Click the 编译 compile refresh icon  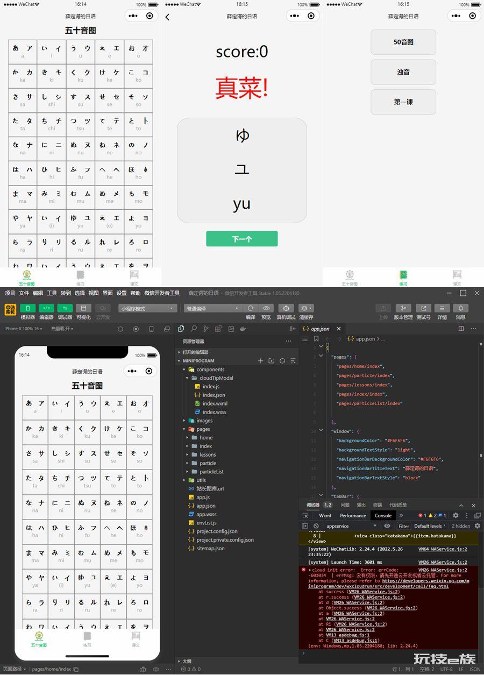point(251,308)
